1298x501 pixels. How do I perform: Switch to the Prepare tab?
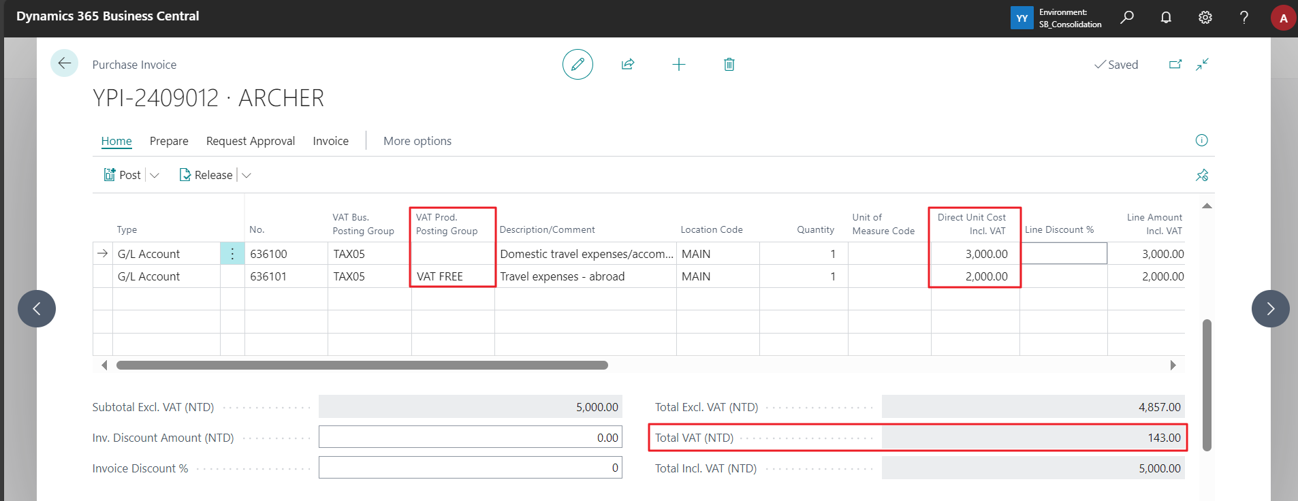(x=169, y=141)
